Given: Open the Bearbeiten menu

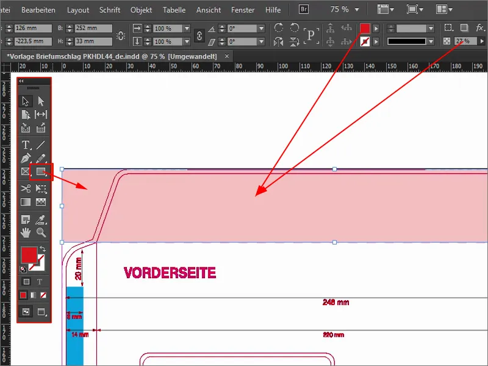Looking at the screenshot, I should pyautogui.click(x=38, y=10).
